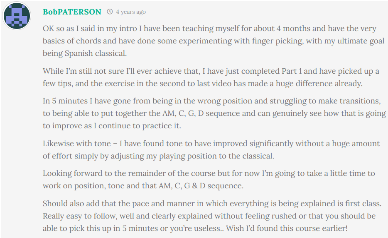Image resolution: width=388 pixels, height=238 pixels.
Task: Open the BobPATERSON username profile link
Action: click(72, 12)
